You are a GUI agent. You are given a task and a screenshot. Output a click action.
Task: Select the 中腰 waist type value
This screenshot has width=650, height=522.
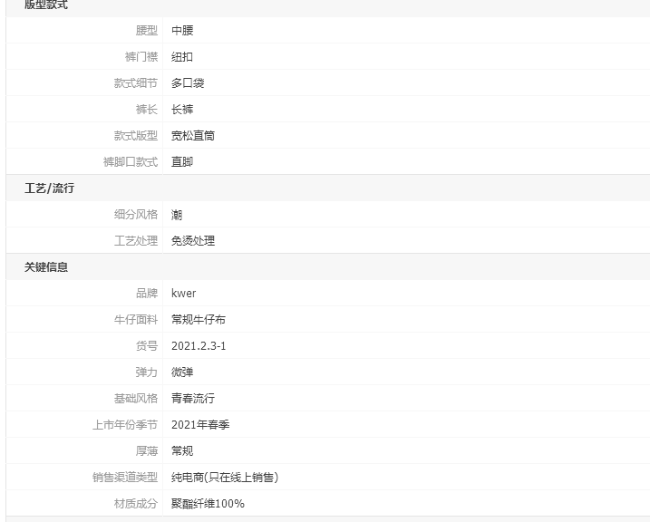click(182, 31)
